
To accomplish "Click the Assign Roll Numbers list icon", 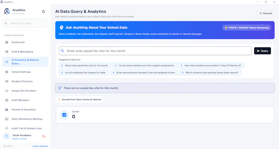I will [7, 91].
